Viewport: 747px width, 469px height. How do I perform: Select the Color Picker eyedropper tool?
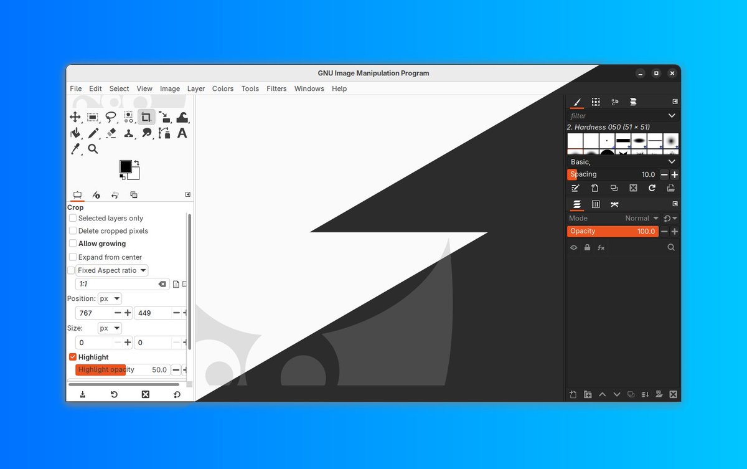75,149
